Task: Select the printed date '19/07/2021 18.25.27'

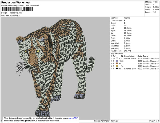Action: pos(110,121)
